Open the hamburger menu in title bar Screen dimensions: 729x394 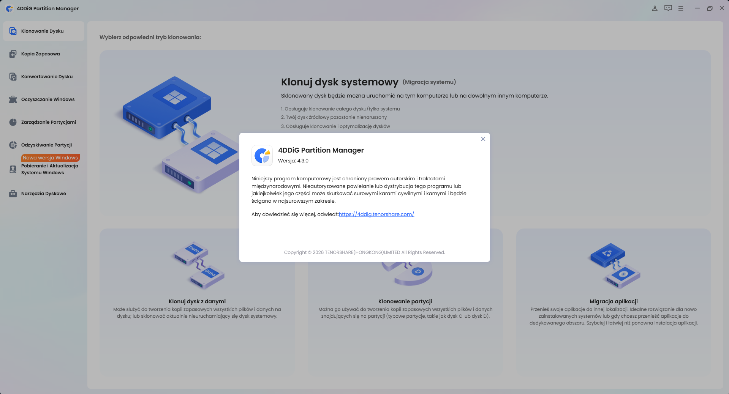681,8
